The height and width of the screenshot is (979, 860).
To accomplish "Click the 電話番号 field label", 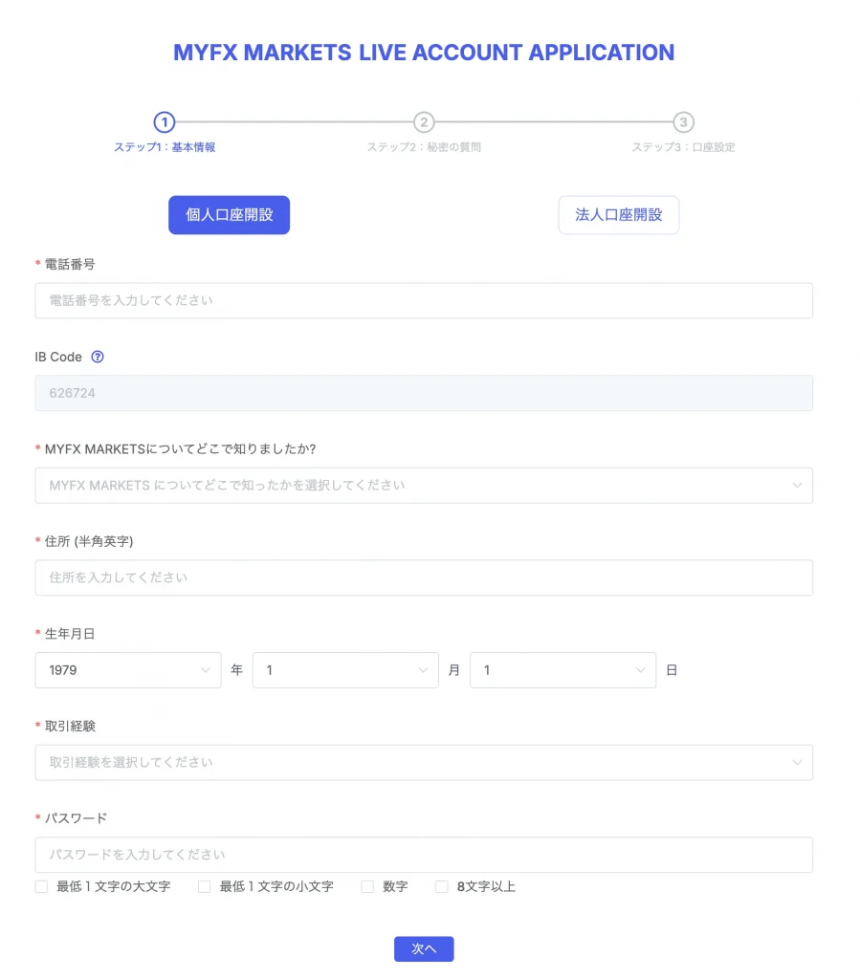I will [x=70, y=264].
